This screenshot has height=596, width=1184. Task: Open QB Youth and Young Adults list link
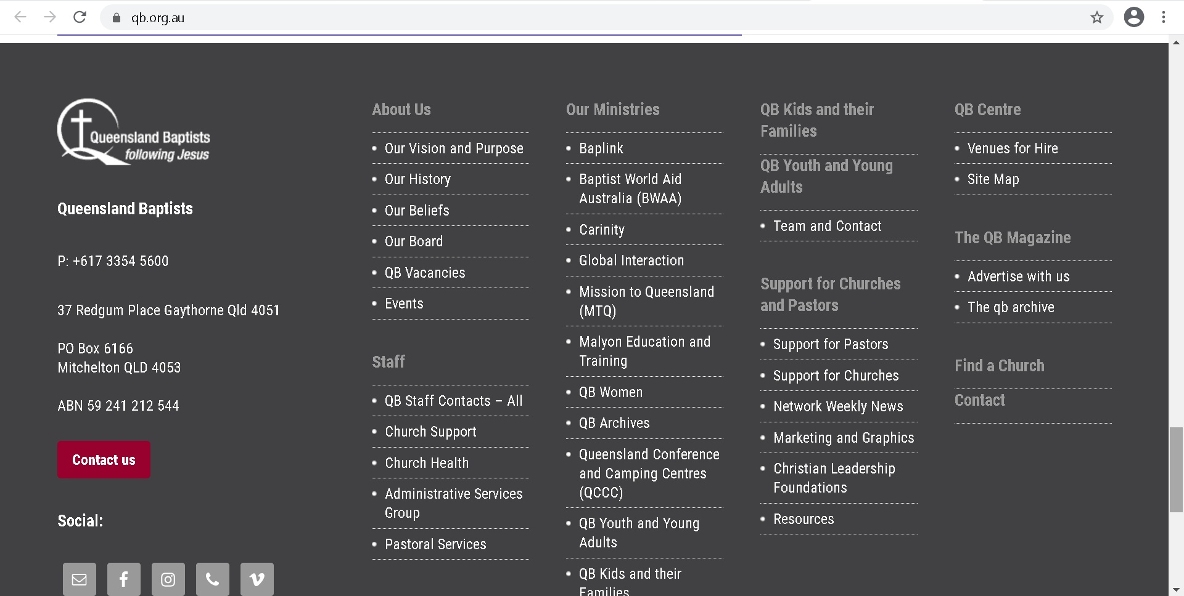click(x=639, y=533)
